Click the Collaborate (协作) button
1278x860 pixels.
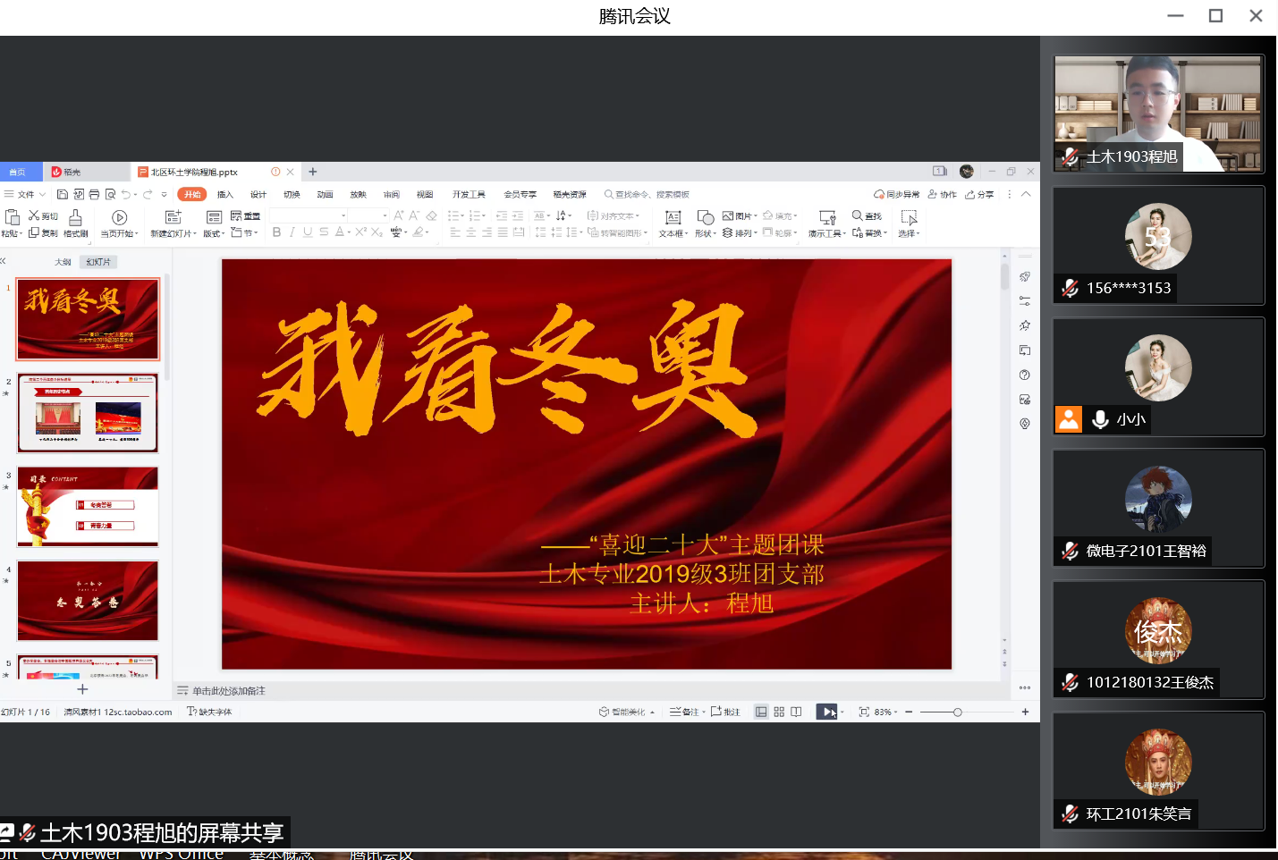(x=943, y=194)
